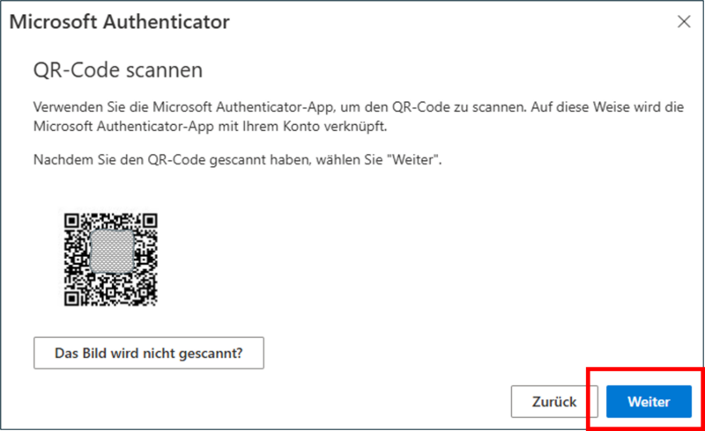The height and width of the screenshot is (431, 705).
Task: Select the lower-left finder square of the QR code
Action: [72, 298]
